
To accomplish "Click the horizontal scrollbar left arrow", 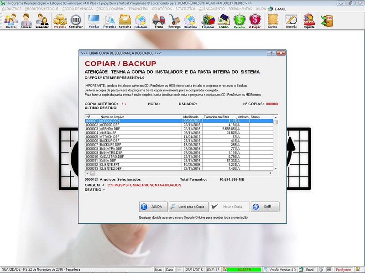I will click(88, 173).
